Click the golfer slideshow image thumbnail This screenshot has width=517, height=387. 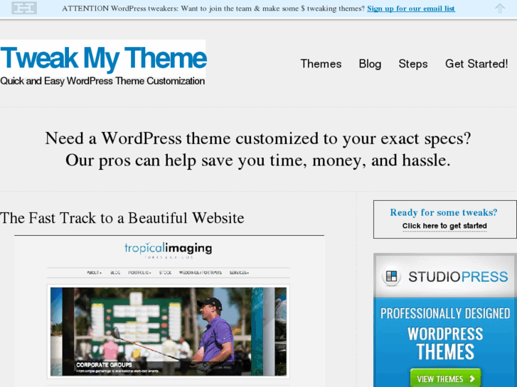tap(168, 332)
